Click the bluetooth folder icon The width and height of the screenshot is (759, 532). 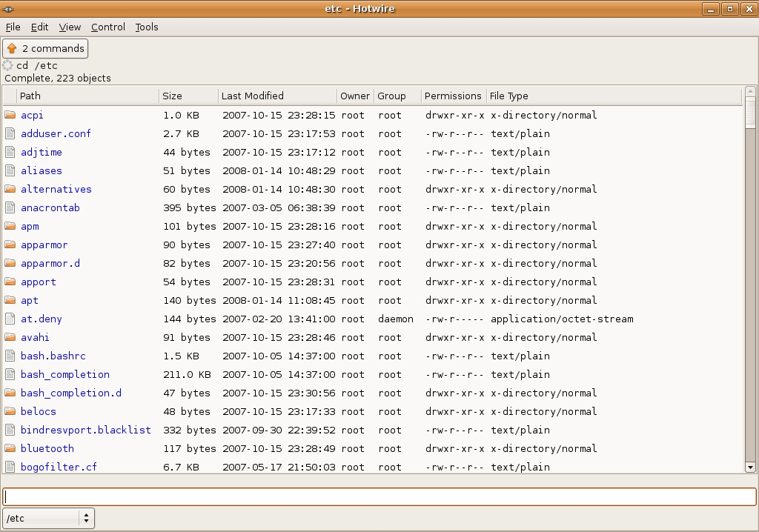pyautogui.click(x=10, y=448)
